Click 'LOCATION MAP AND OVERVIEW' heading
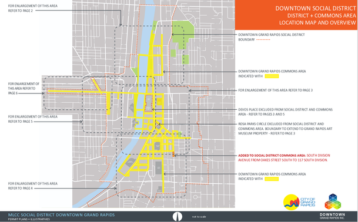The image size is (358, 222). coord(317,22)
